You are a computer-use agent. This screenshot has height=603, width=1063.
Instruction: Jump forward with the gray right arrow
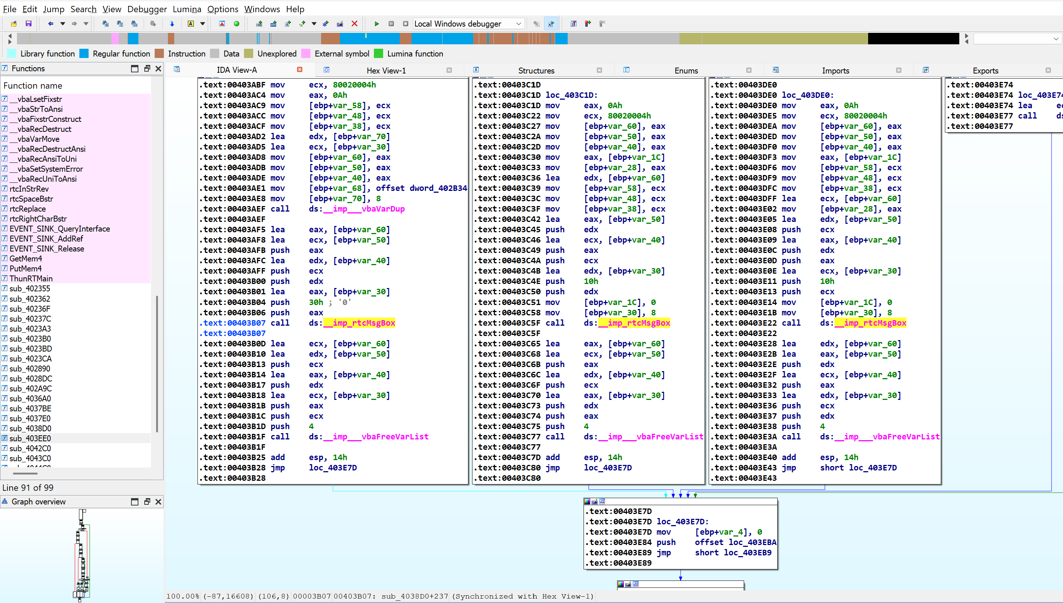74,24
